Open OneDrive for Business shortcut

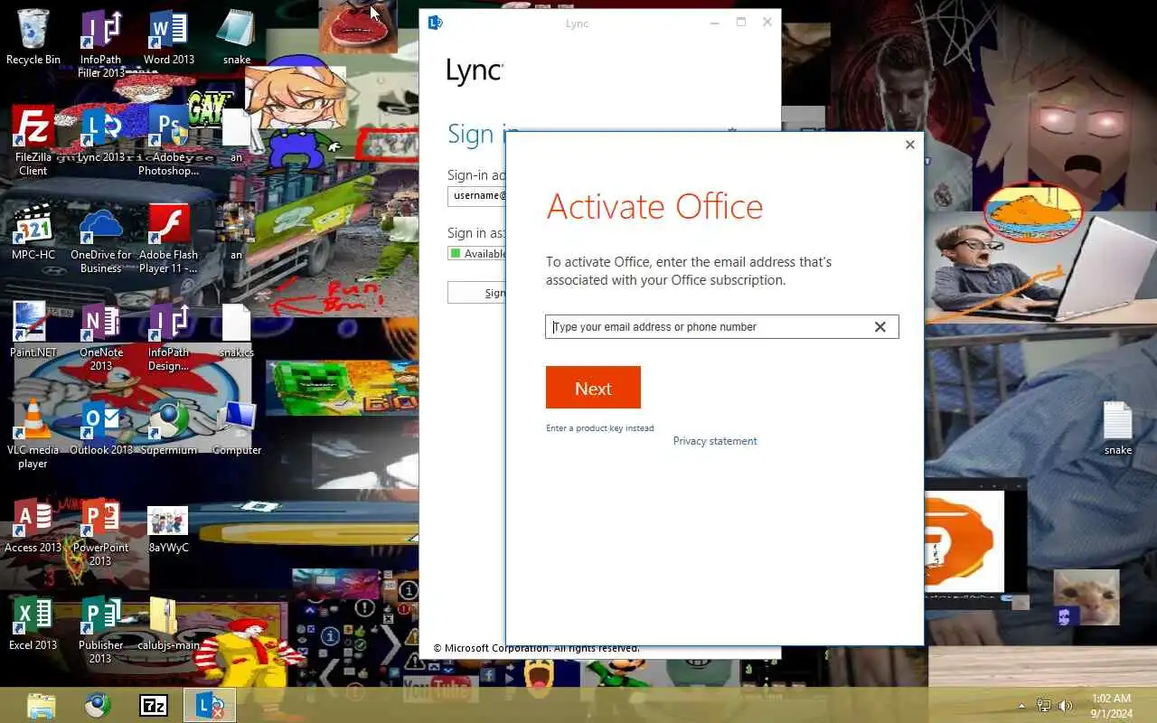click(100, 239)
